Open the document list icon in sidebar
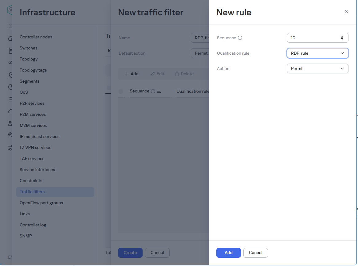The width and height of the screenshot is (358, 266). click(x=10, y=51)
